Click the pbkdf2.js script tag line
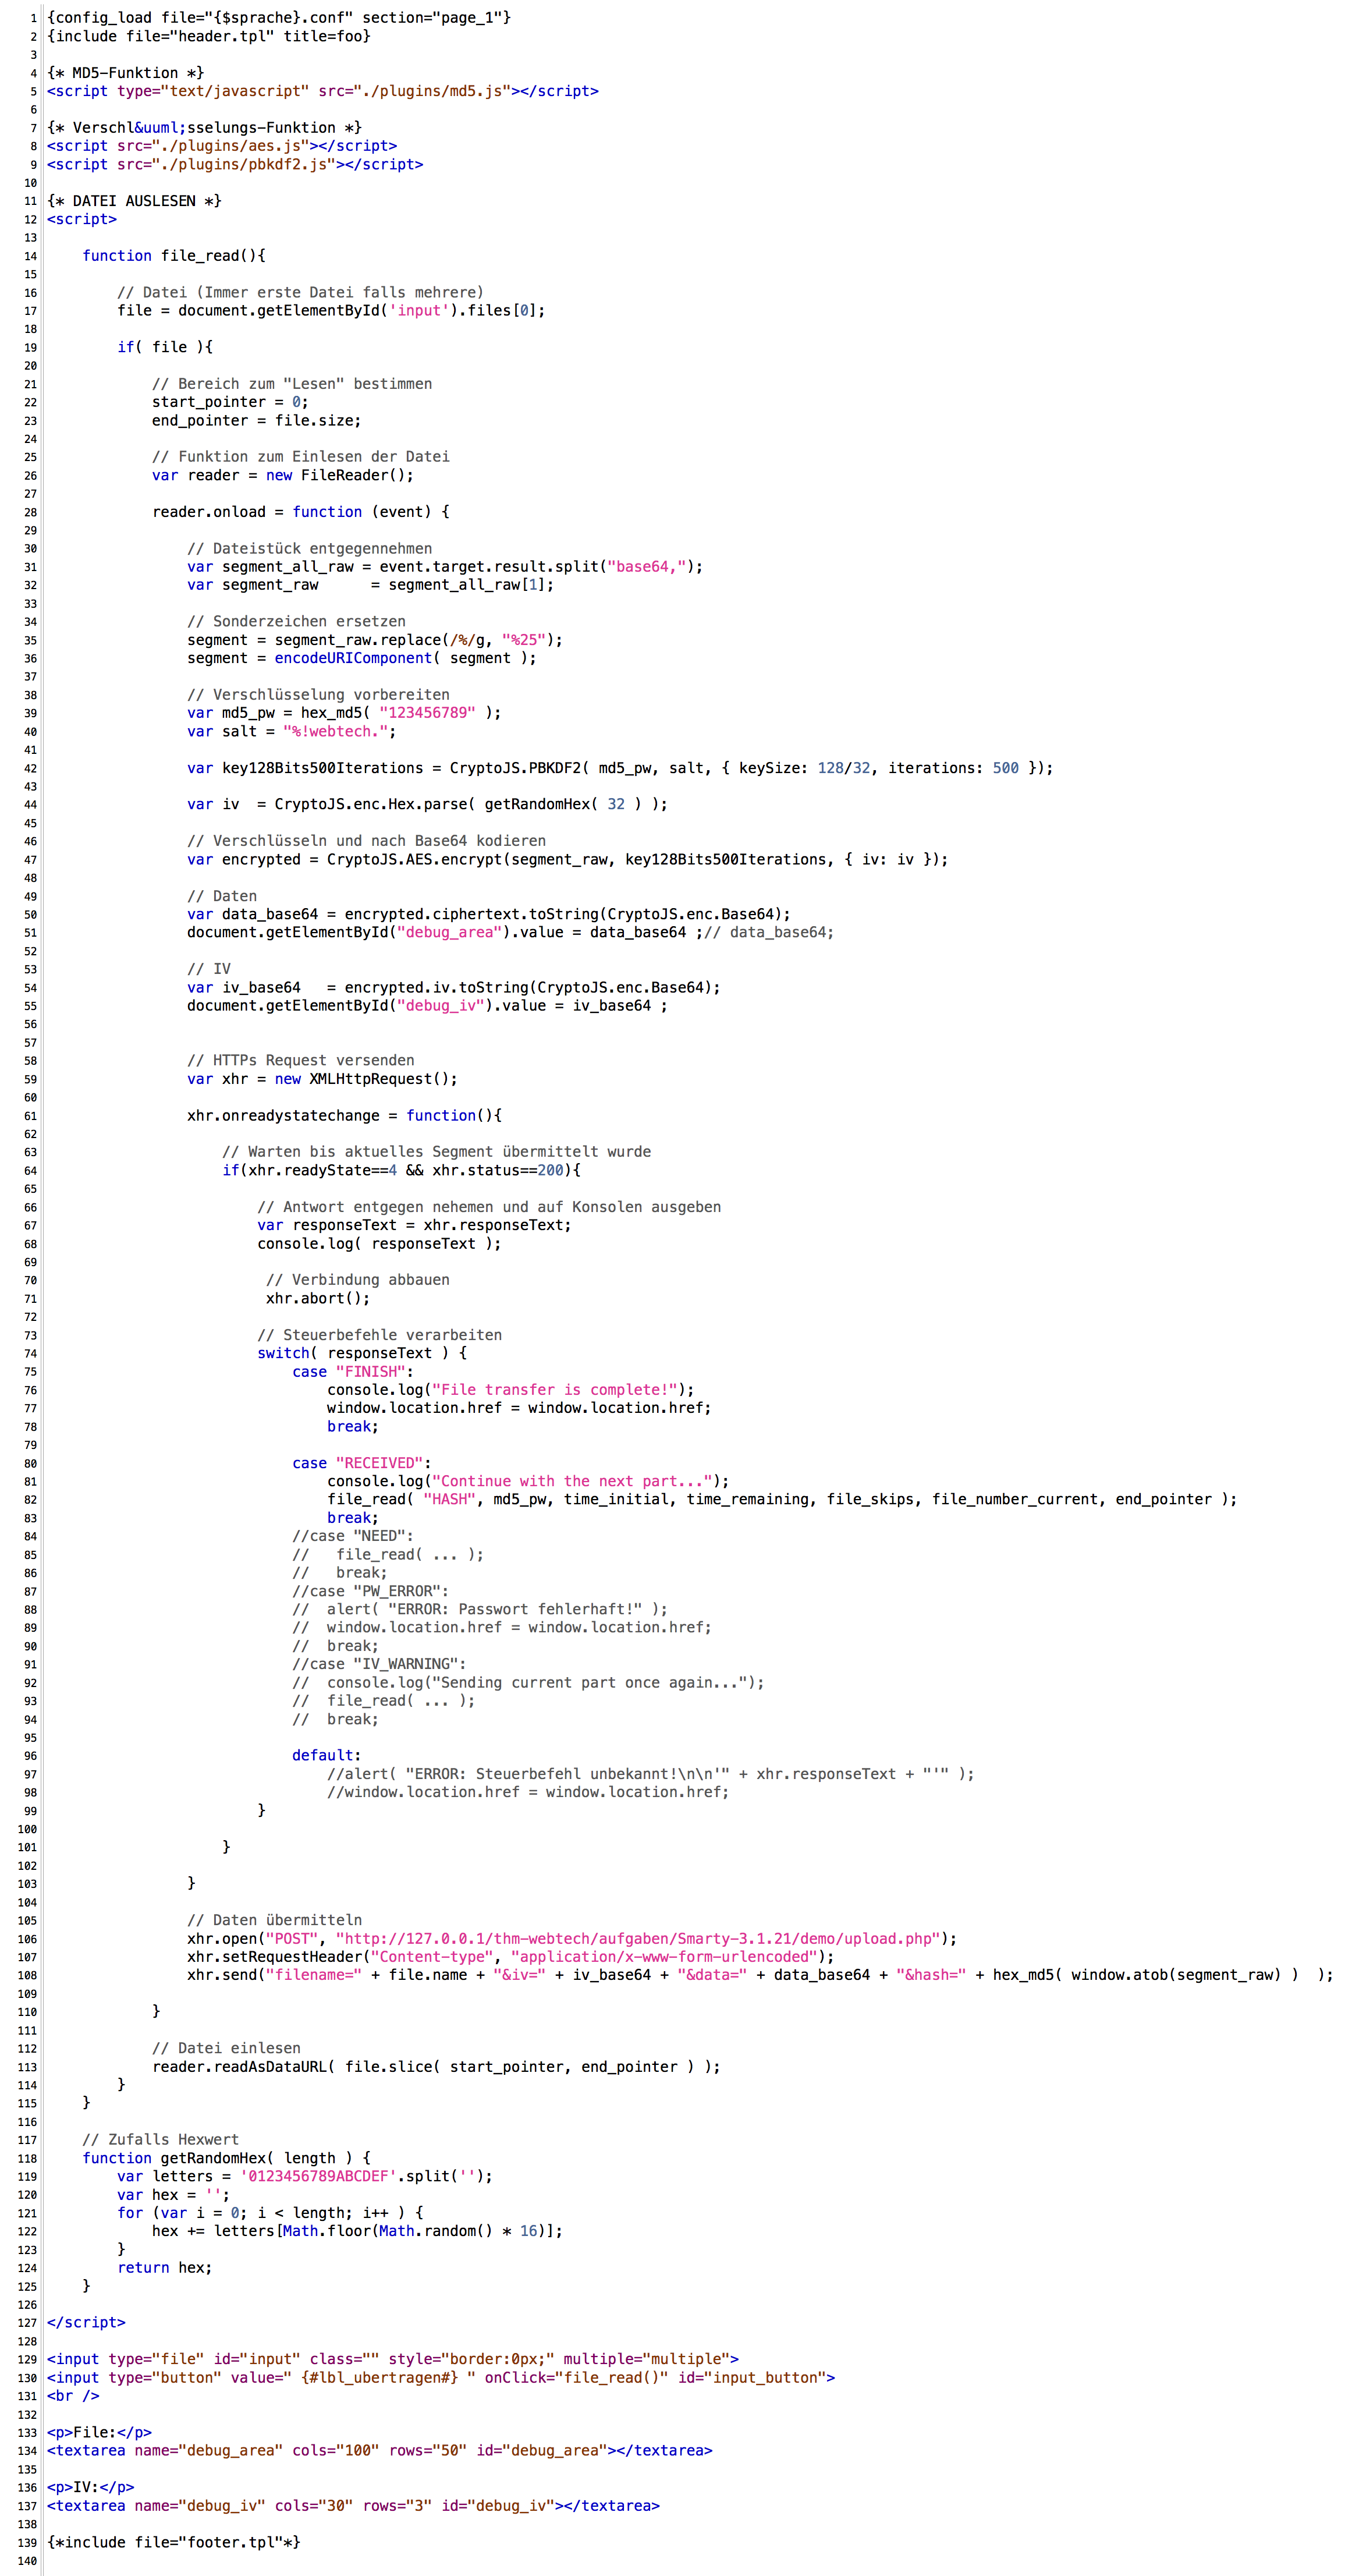The height and width of the screenshot is (2576, 1359). pos(235,164)
